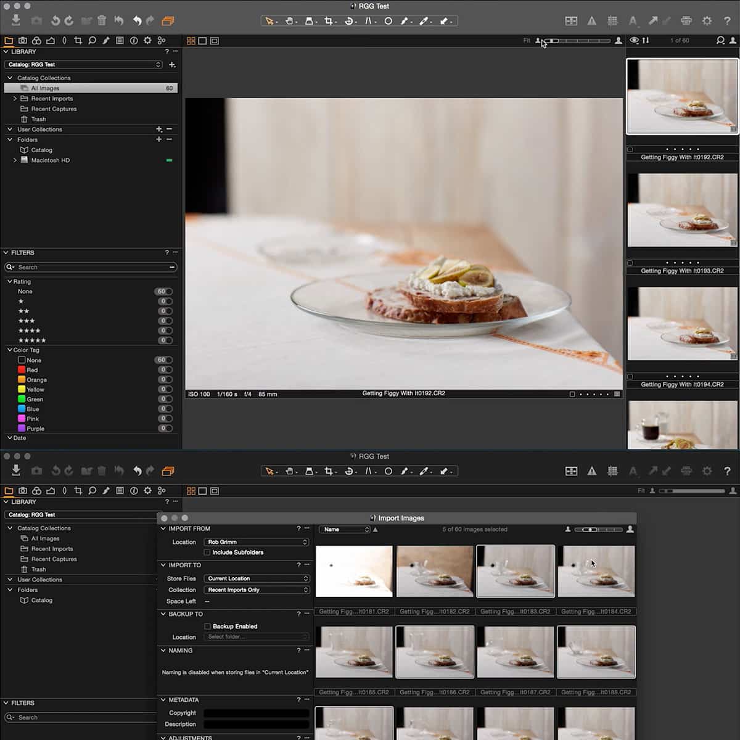Open the Store Files dropdown showing Current Location

tap(256, 578)
